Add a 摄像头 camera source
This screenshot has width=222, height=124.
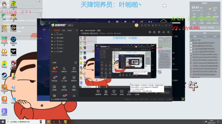coord(106,93)
